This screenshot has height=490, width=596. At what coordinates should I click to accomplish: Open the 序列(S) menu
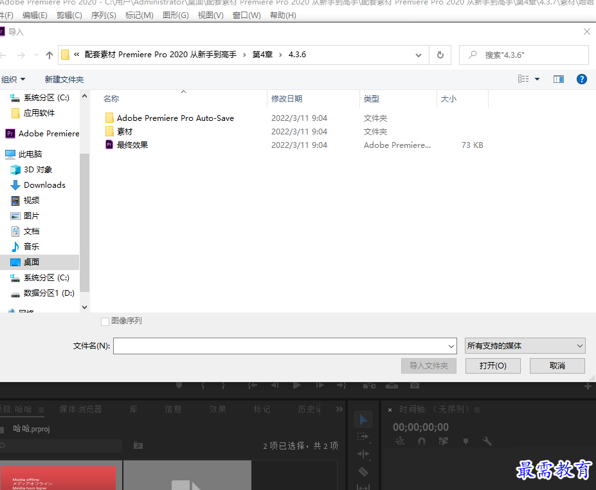click(104, 15)
